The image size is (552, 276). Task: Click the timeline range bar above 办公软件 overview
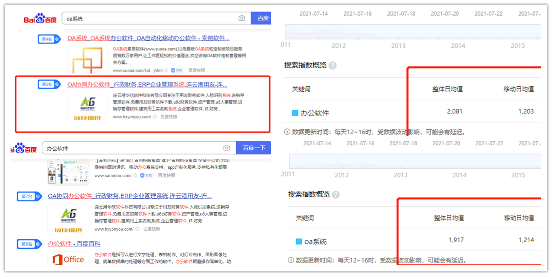[413, 32]
